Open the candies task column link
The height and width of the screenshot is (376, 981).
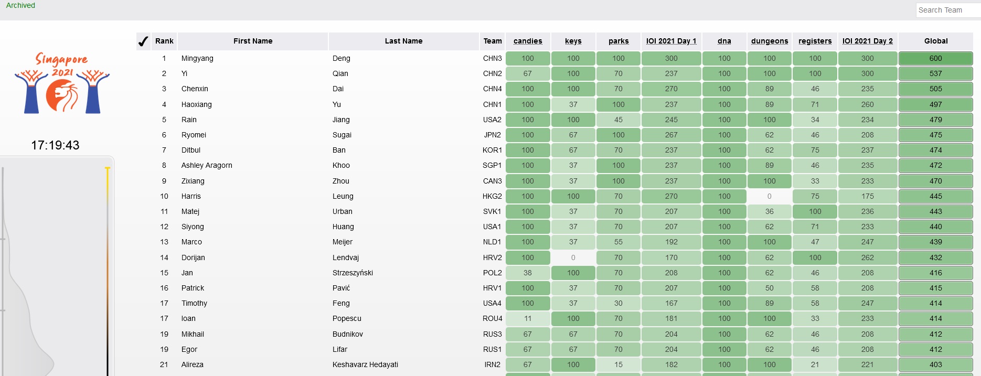click(528, 41)
